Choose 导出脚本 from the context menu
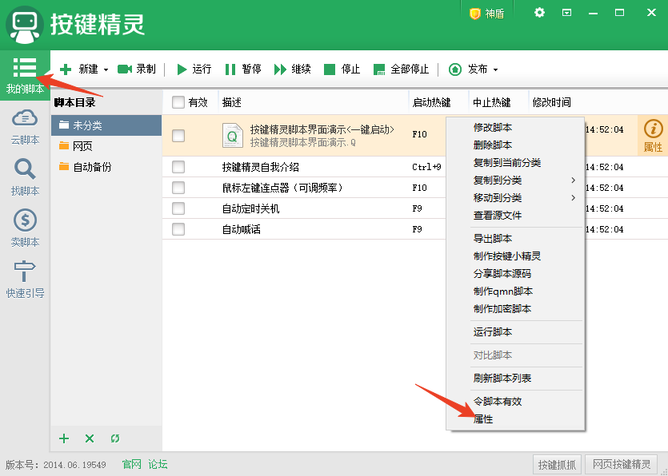The height and width of the screenshot is (476, 668). pos(515,239)
